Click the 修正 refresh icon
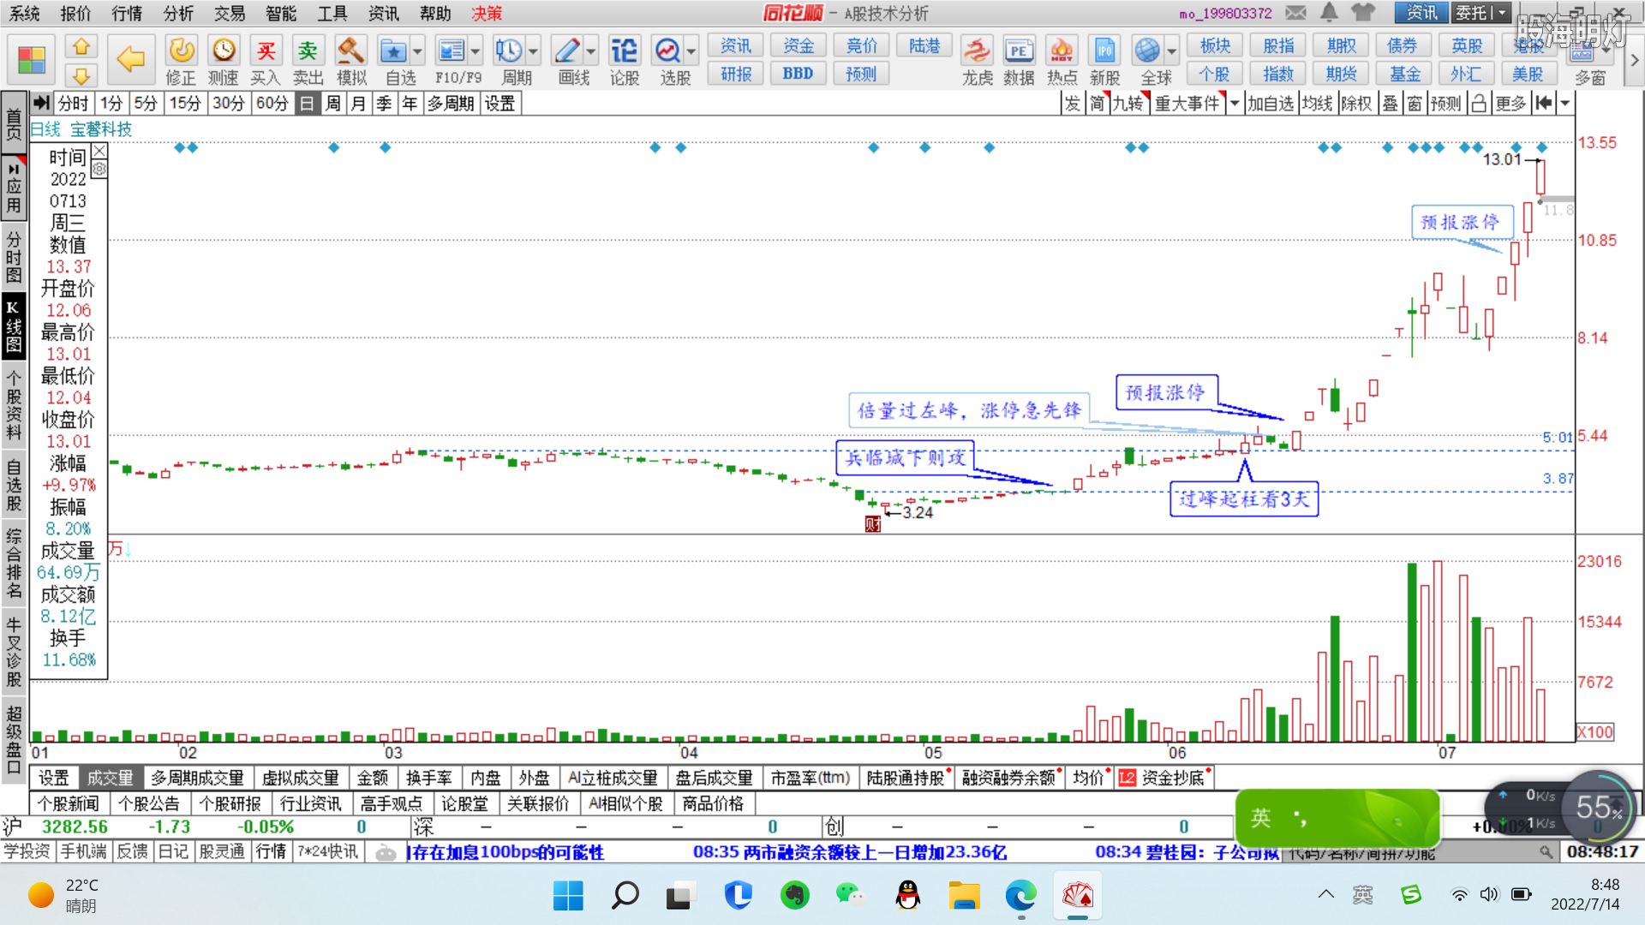The width and height of the screenshot is (1645, 925). tap(181, 51)
